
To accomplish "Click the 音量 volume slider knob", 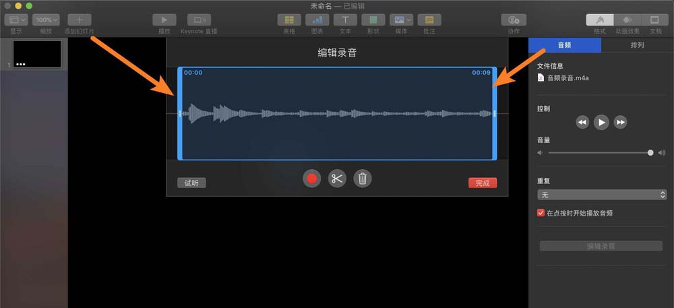I will click(x=650, y=152).
